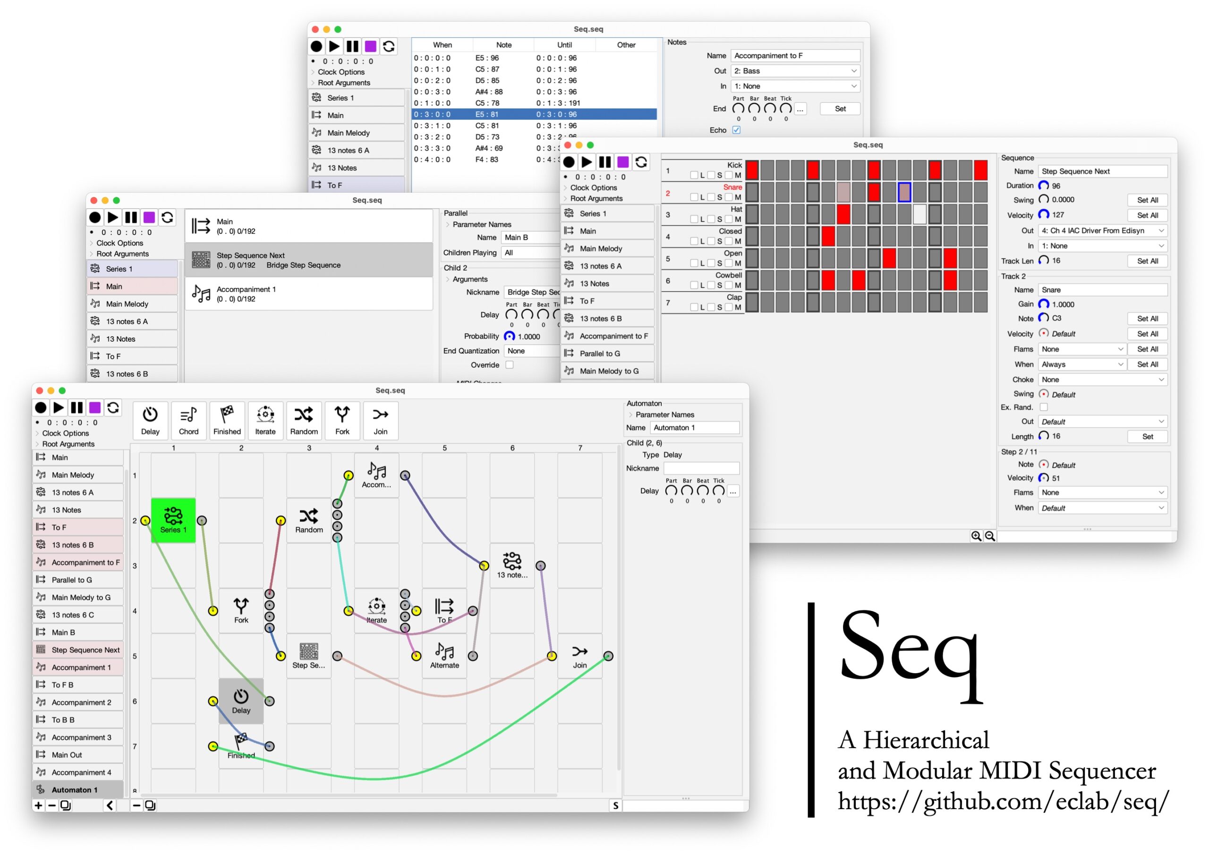Click the Step Se... node in Automaton grid
The image size is (1209, 854).
308,656
